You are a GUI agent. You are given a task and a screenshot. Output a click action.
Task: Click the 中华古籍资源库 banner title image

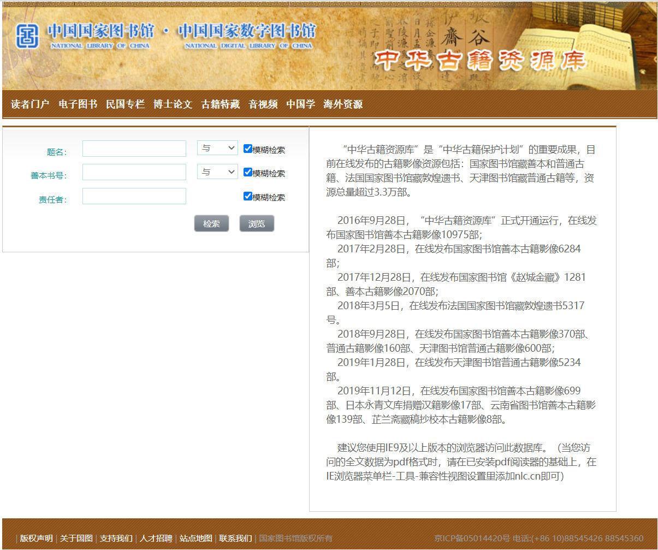point(481,61)
